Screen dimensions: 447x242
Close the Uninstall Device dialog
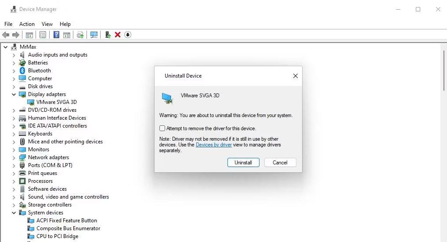[x=296, y=76]
